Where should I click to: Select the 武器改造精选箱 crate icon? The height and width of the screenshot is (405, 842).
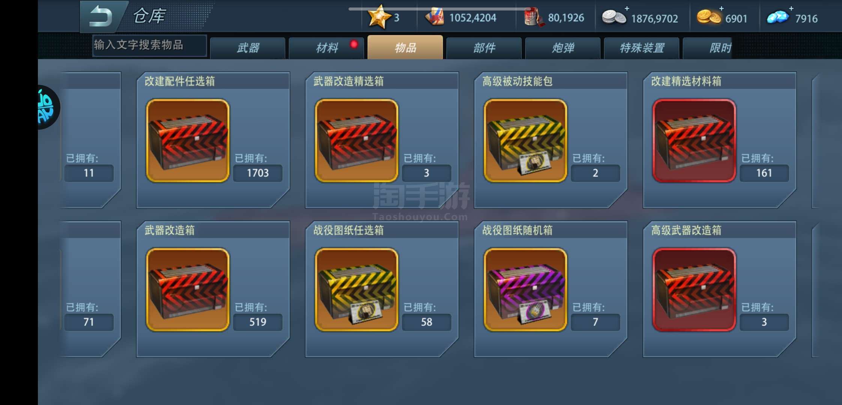click(356, 141)
